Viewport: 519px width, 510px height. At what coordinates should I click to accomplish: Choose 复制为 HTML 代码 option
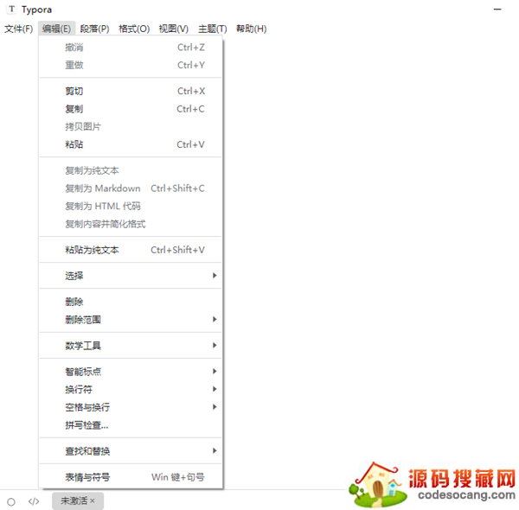click(131, 206)
